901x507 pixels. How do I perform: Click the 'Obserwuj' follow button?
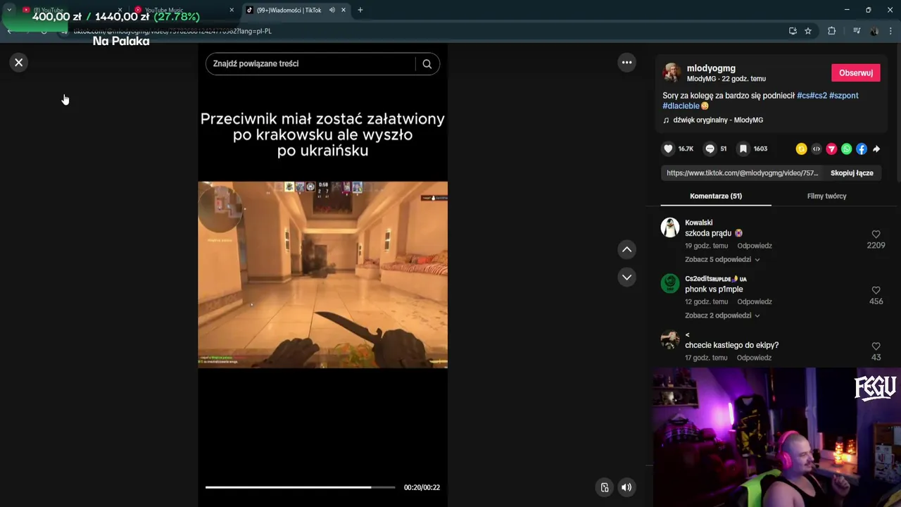coord(855,73)
